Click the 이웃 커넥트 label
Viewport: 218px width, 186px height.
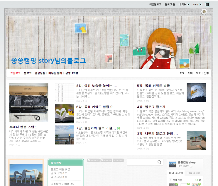[183, 166]
